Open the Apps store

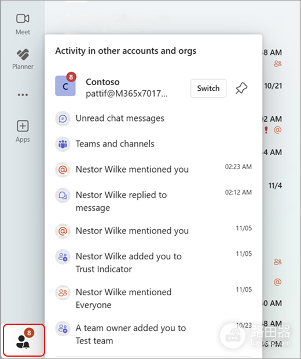pos(23,131)
